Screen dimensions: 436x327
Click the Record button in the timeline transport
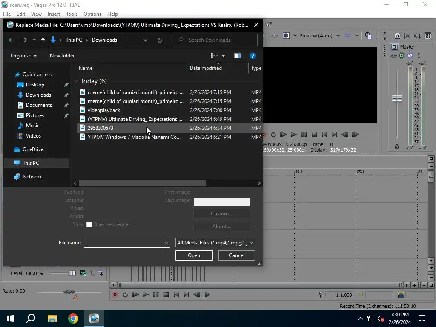point(115,295)
